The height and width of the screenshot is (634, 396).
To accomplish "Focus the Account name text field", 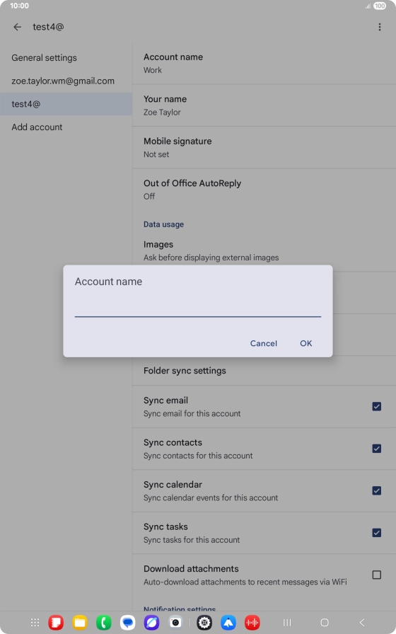I will 197,306.
